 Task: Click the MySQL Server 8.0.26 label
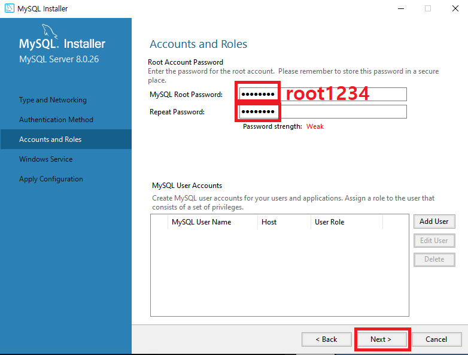click(x=59, y=59)
